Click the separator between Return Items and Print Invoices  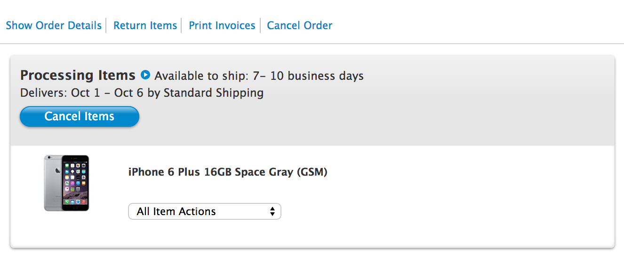coord(182,25)
